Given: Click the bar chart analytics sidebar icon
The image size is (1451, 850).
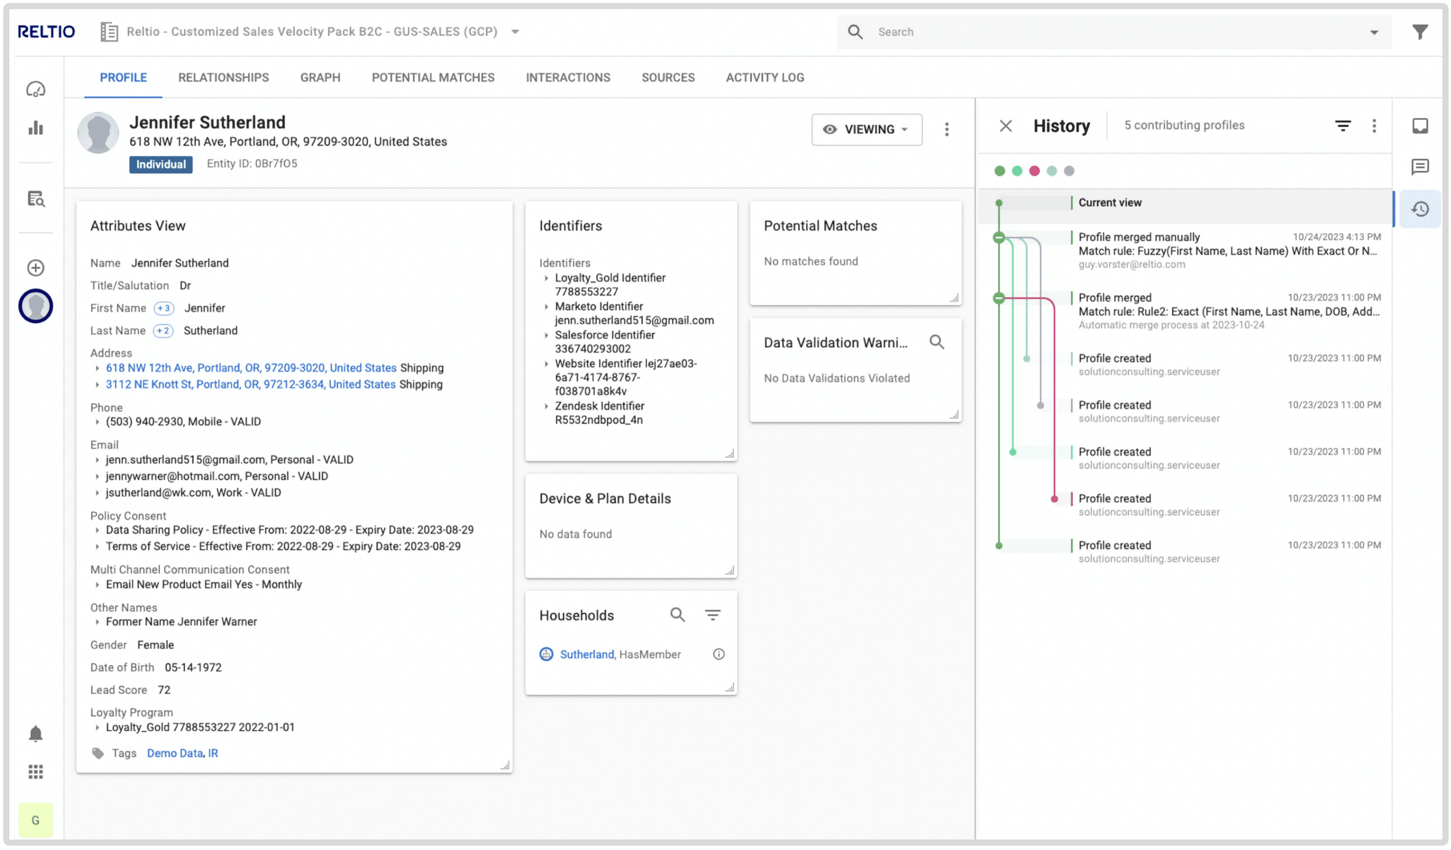Looking at the screenshot, I should point(36,127).
